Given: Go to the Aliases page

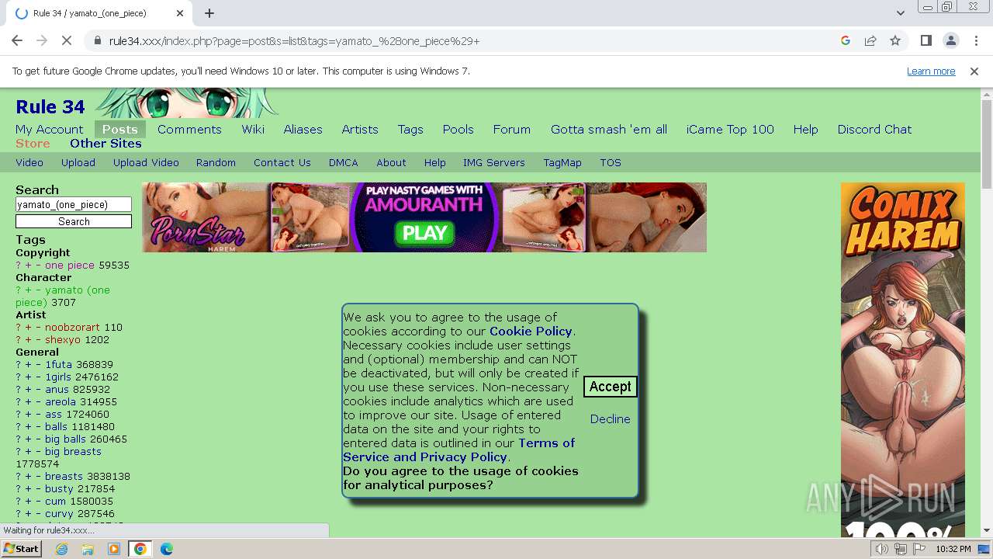Looking at the screenshot, I should pos(303,130).
